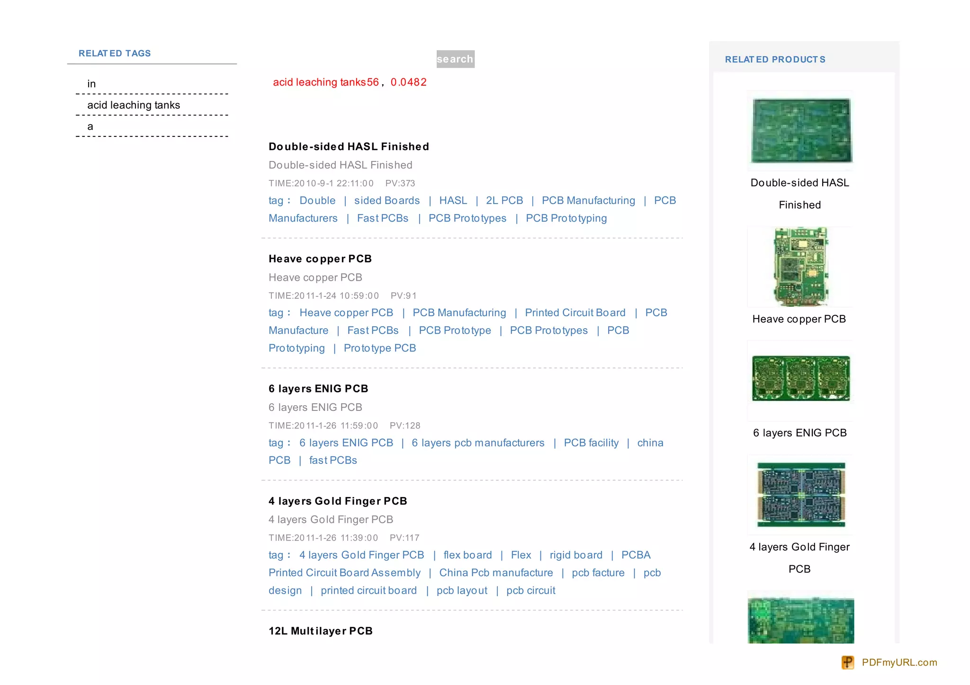Click the rigid board tag link
Viewport: 970px width, 685px height.
pyautogui.click(x=576, y=555)
